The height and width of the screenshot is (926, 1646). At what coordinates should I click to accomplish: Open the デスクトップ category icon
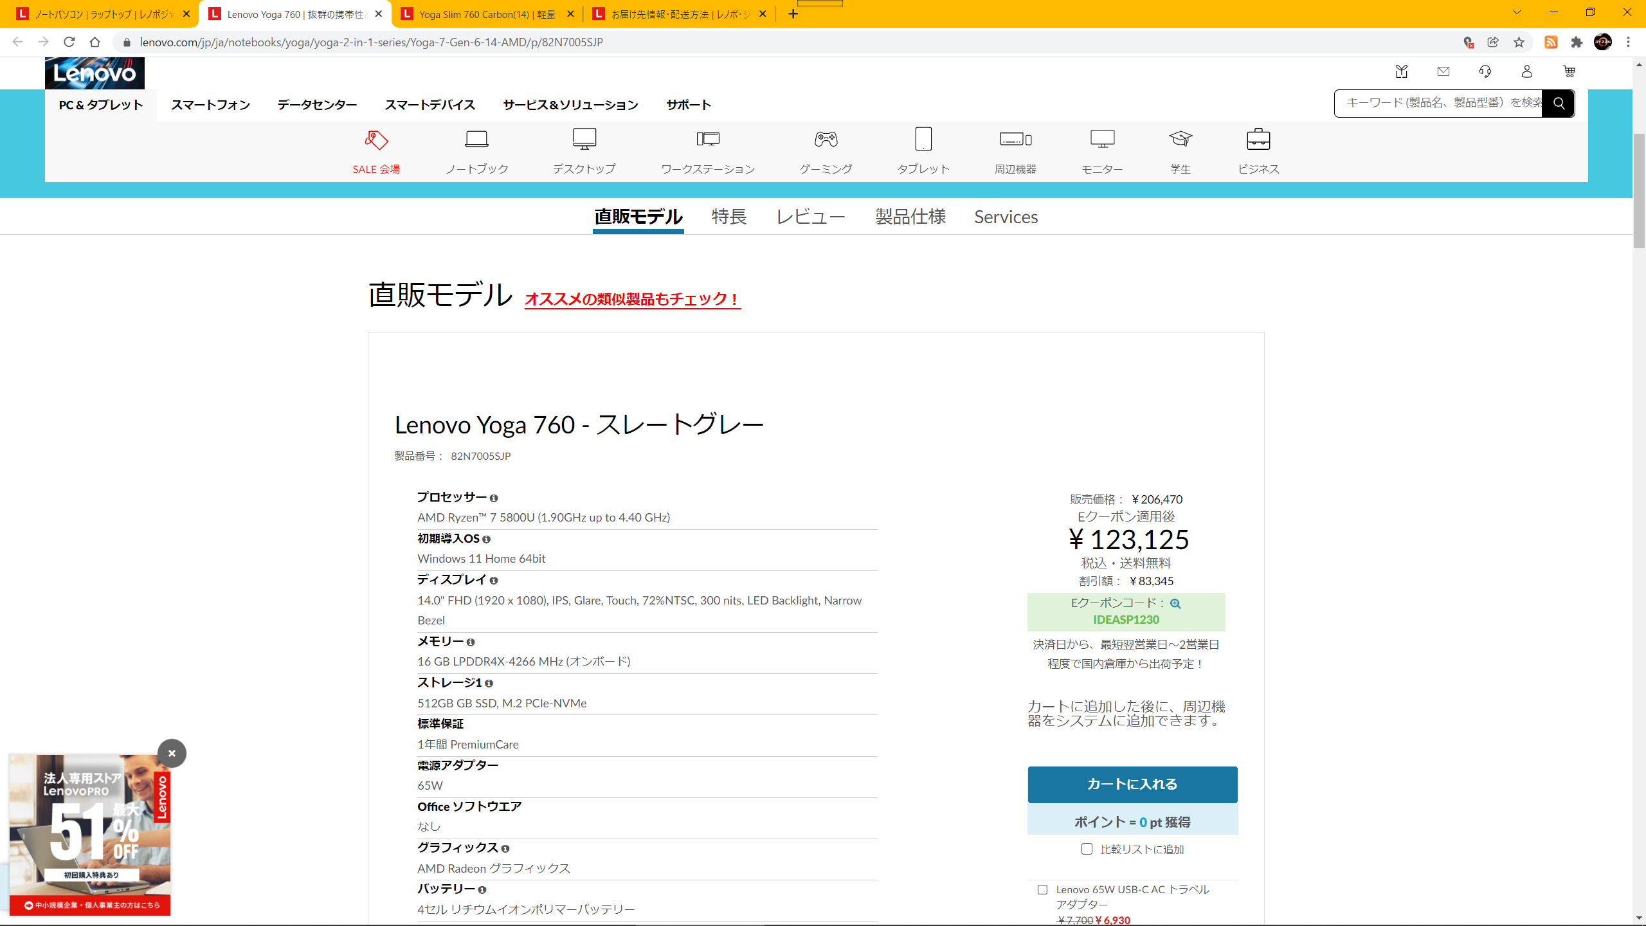pyautogui.click(x=584, y=140)
